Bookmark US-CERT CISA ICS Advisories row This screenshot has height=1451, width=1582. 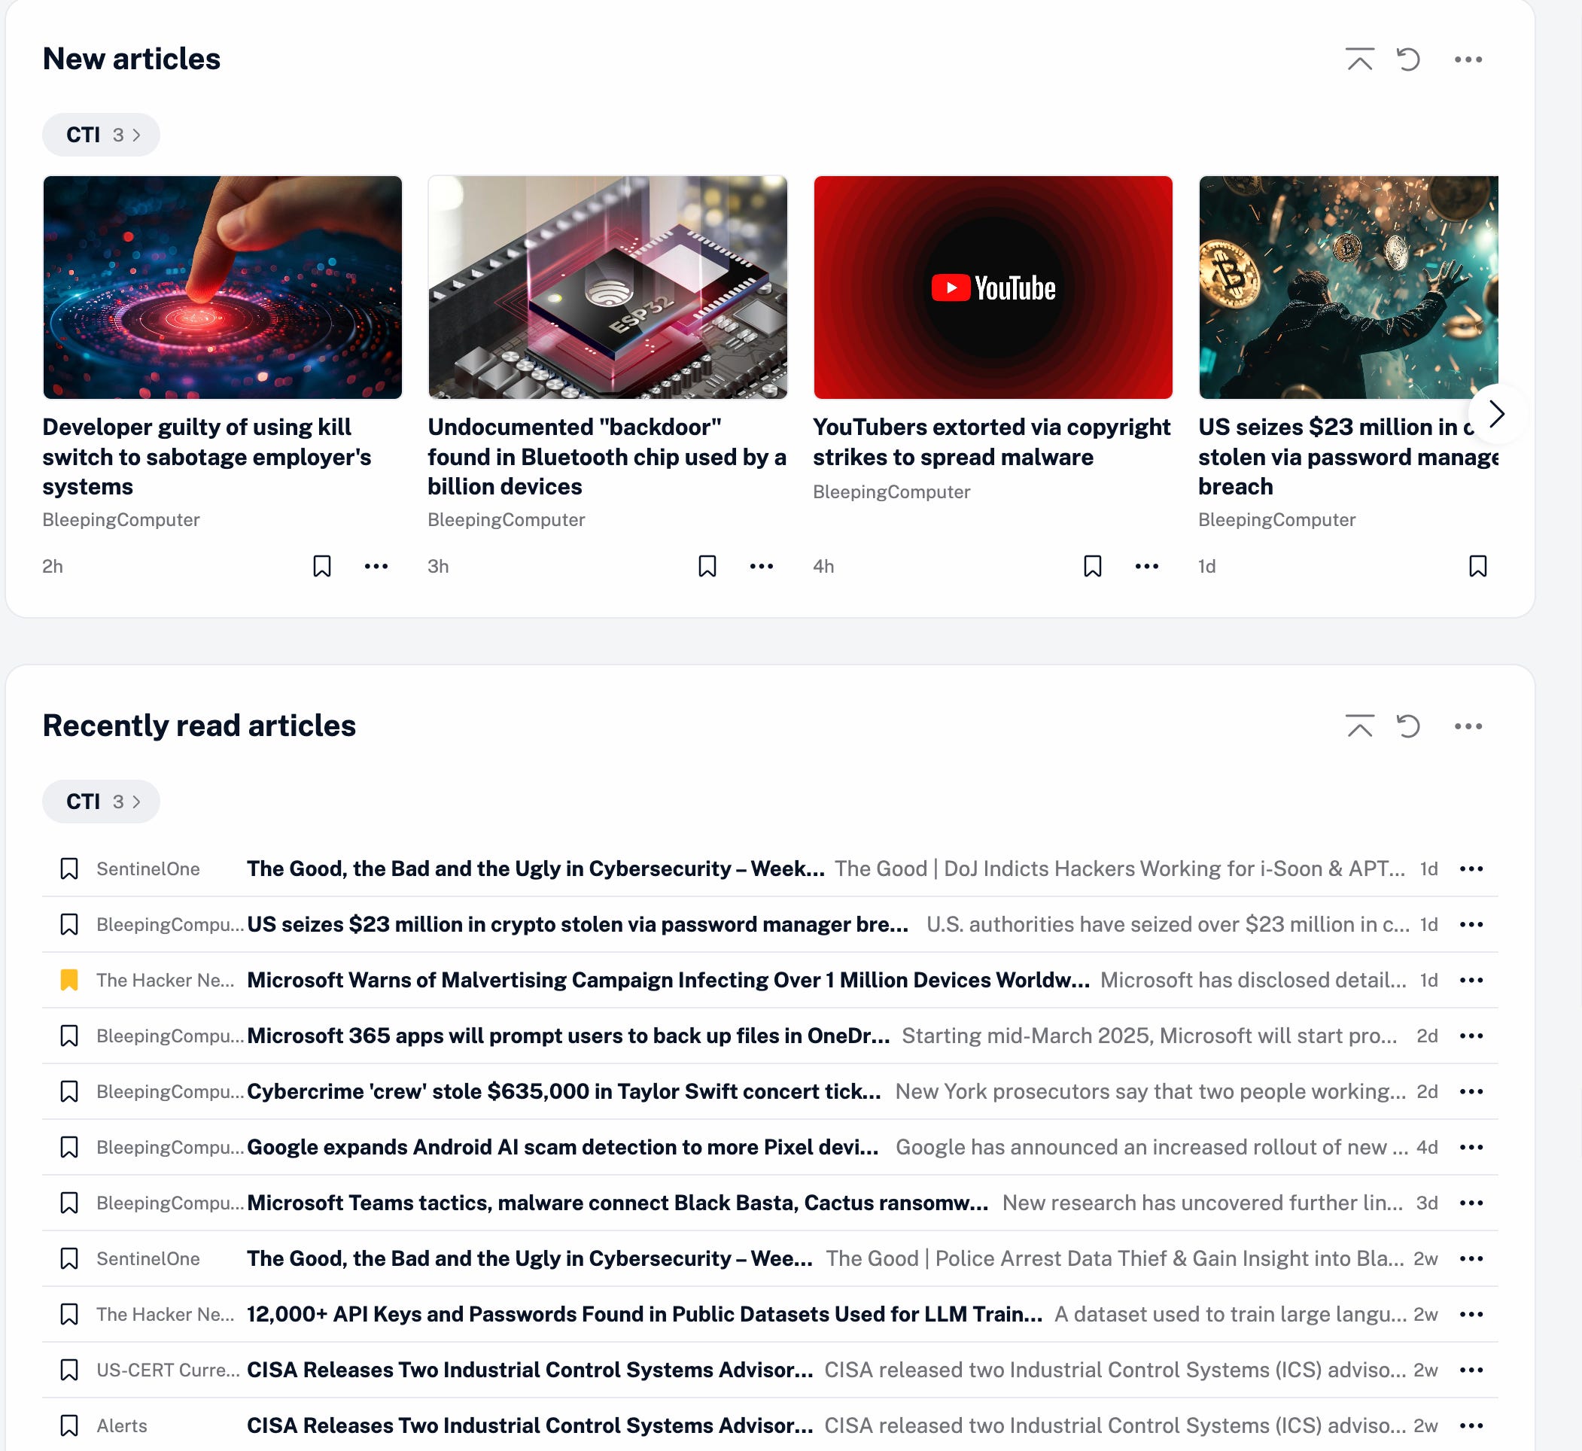point(69,1370)
